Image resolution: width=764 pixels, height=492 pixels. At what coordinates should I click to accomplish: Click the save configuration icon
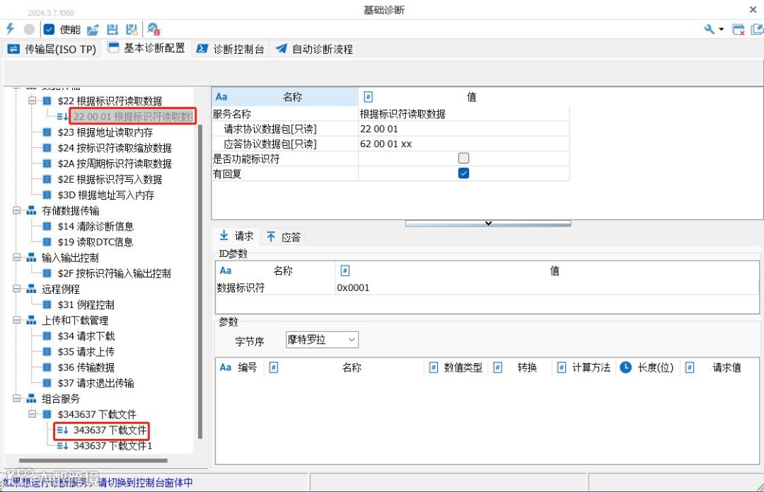click(x=112, y=30)
